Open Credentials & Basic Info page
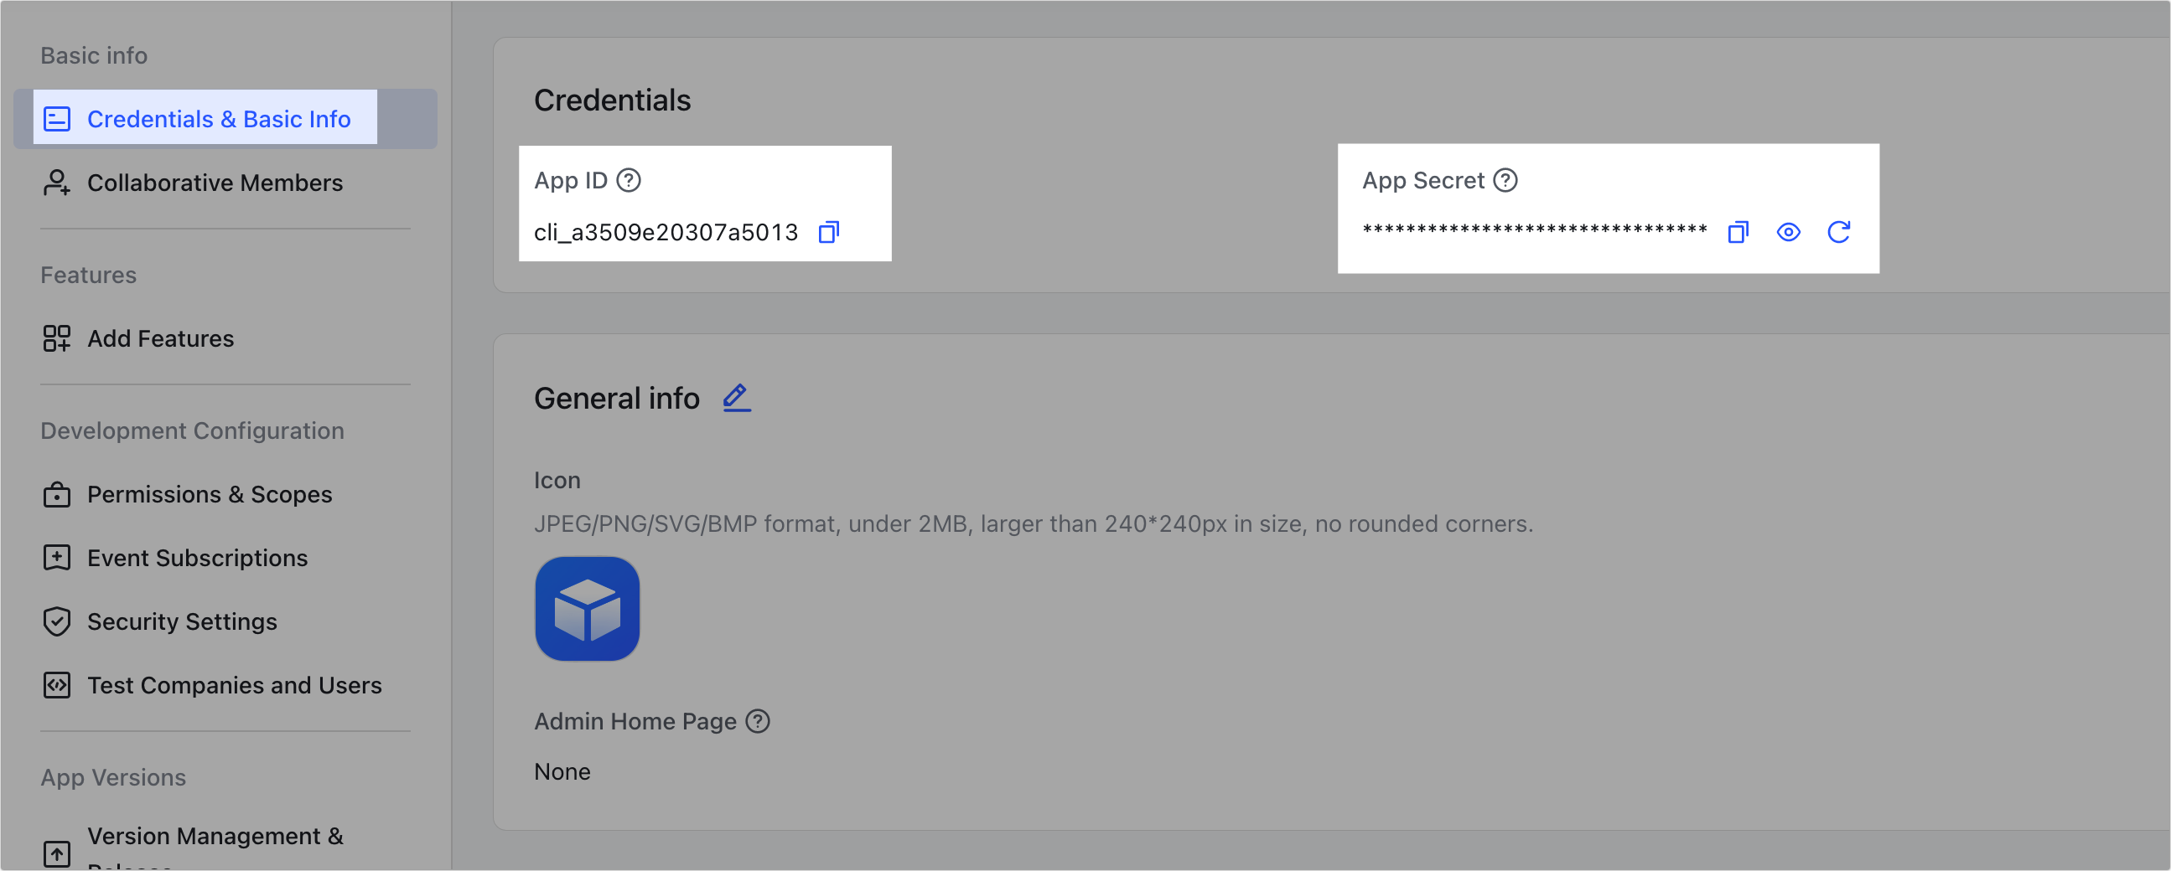Image resolution: width=2171 pixels, height=871 pixels. [x=218, y=120]
